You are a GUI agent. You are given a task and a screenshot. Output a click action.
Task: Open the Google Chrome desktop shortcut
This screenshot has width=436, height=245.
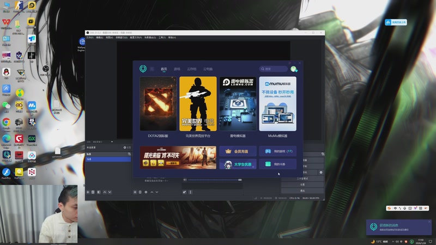click(x=6, y=124)
